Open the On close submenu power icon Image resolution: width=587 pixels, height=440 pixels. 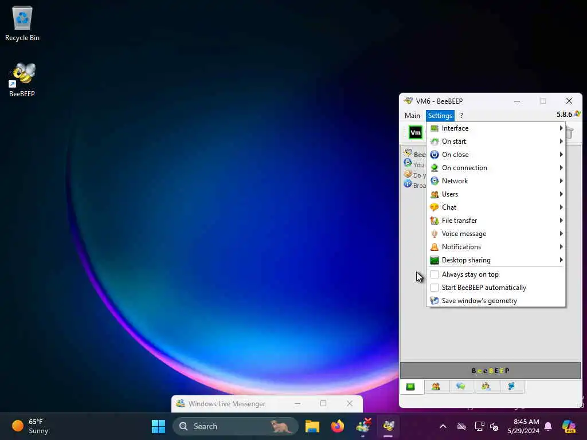point(435,155)
